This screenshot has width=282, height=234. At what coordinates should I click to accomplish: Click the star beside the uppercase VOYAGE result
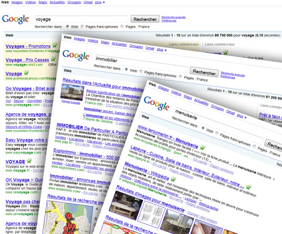tap(29, 160)
